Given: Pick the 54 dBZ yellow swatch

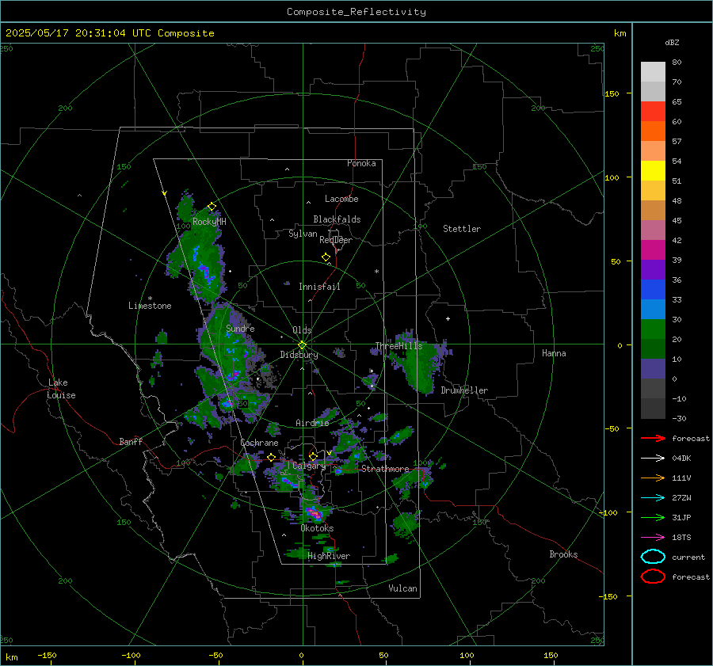Looking at the screenshot, I should pyautogui.click(x=653, y=170).
